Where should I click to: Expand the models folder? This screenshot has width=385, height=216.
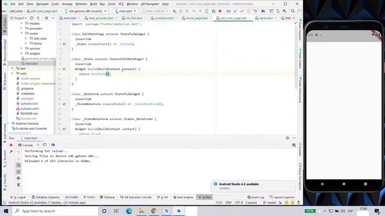22,23
